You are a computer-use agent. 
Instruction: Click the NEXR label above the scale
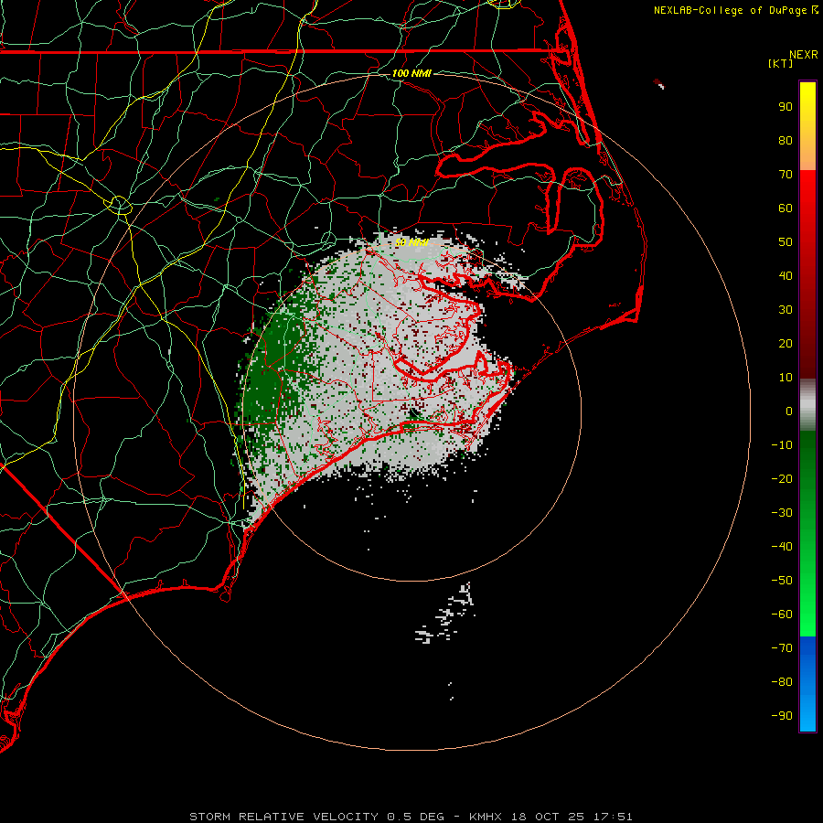[x=804, y=55]
